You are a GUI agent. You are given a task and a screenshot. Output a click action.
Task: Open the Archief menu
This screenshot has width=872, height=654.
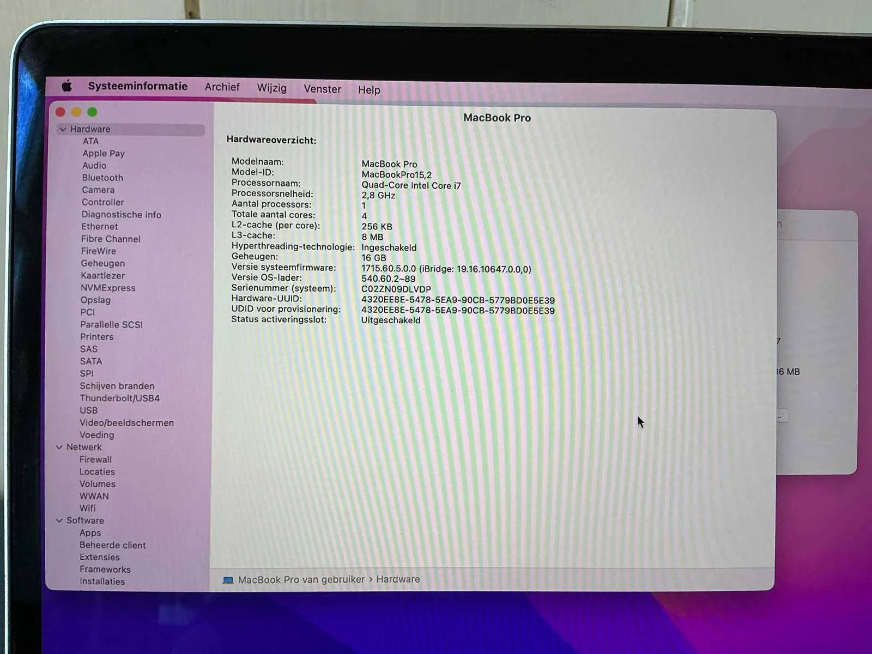222,87
